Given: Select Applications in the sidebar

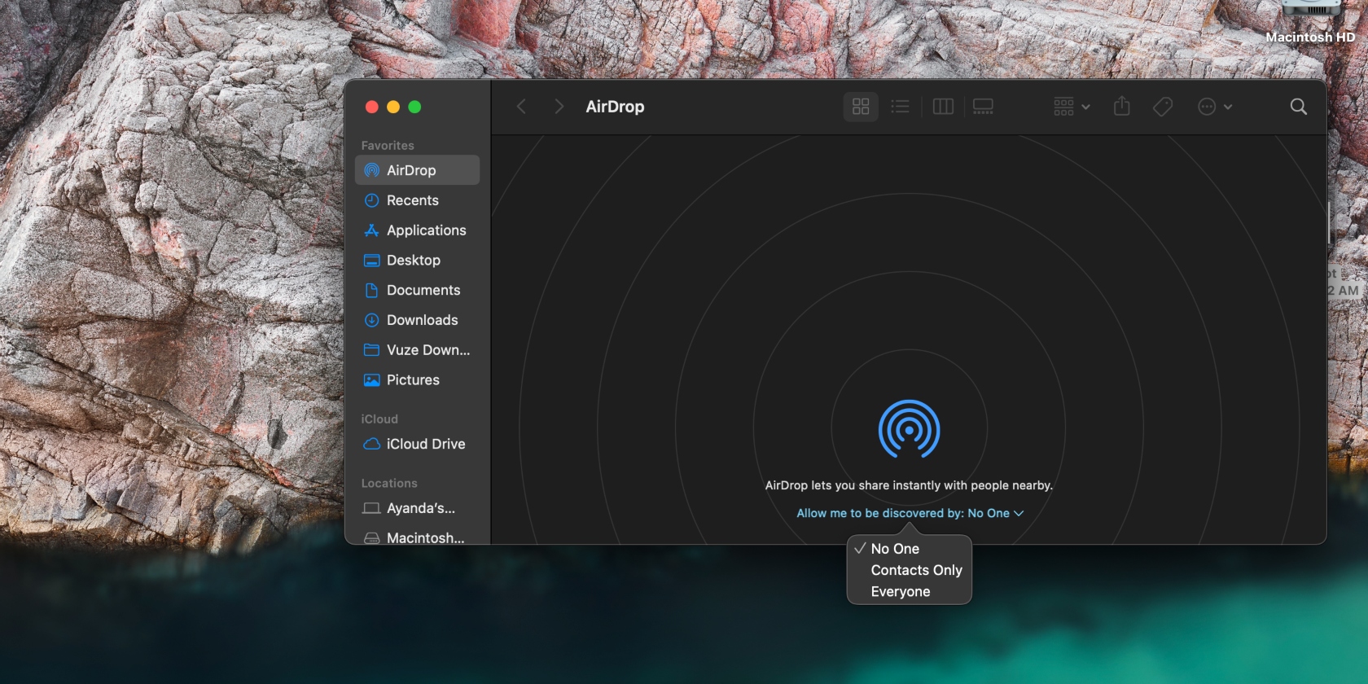Looking at the screenshot, I should [417, 230].
